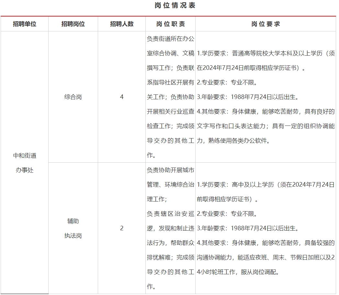Select the 招聘单位 column header
The height and width of the screenshot is (295, 339).
click(24, 24)
